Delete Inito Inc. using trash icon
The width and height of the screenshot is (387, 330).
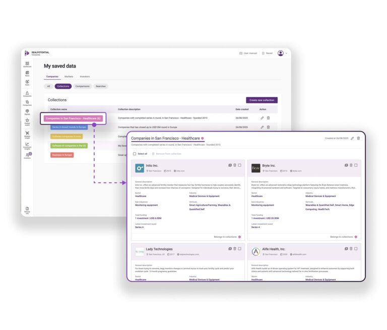pyautogui.click(x=234, y=165)
